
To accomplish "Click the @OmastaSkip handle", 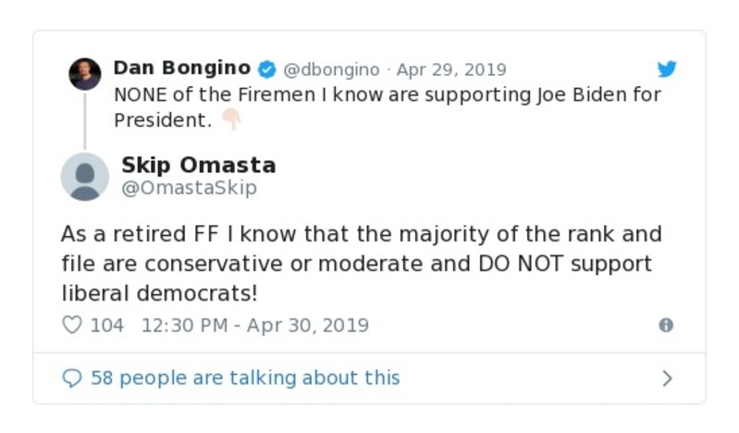I will pyautogui.click(x=189, y=188).
